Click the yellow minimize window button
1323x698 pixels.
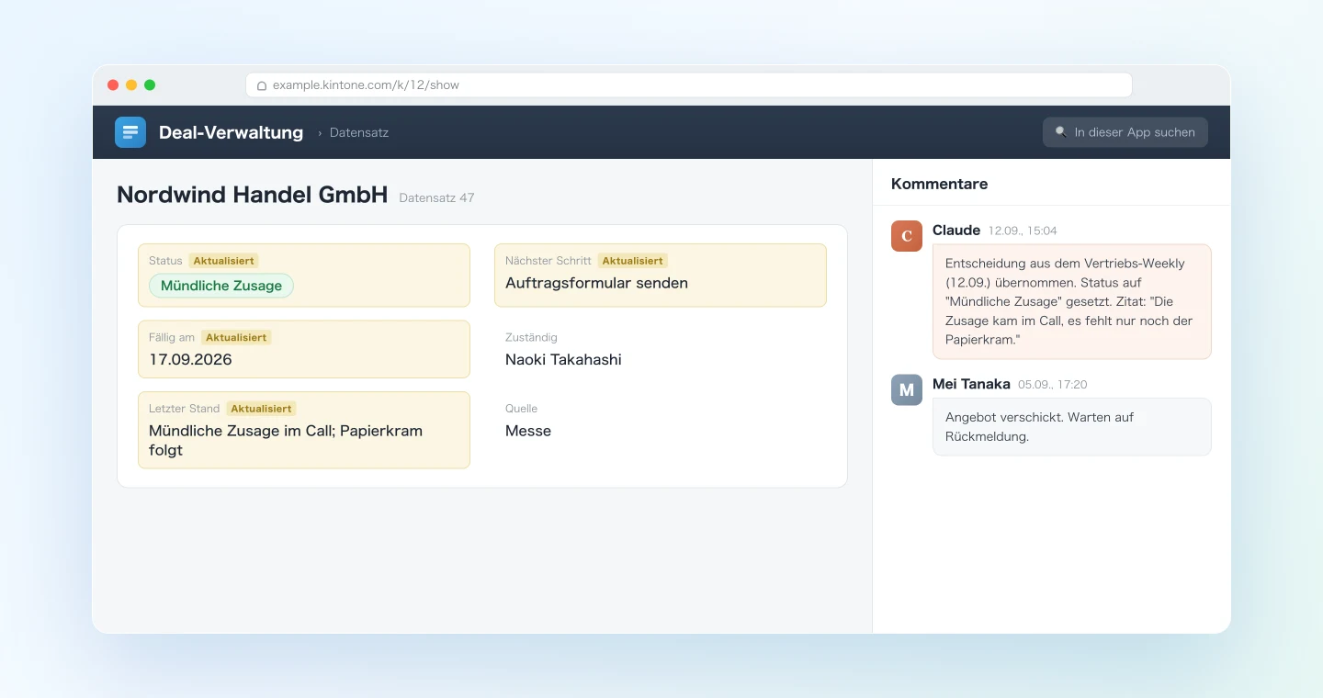click(131, 85)
